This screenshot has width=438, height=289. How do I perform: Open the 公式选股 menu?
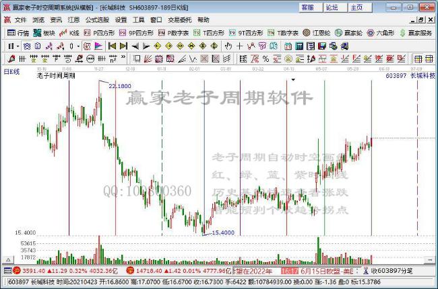(x=97, y=20)
